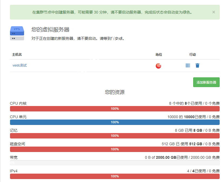Click the blue CPU 单元 progress bar

click(115, 122)
